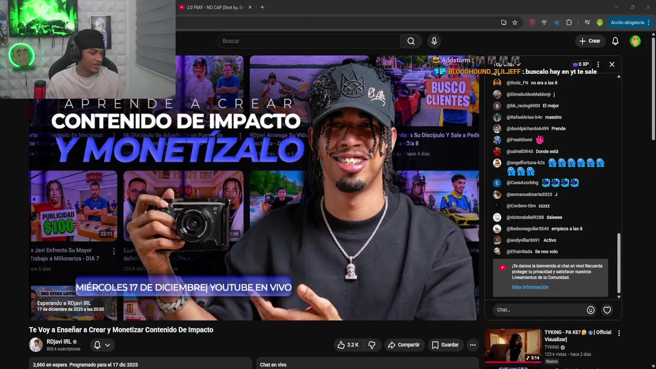Click the @DimeloAlexMaldonjr chat author
The height and width of the screenshot is (369, 656).
(528, 94)
